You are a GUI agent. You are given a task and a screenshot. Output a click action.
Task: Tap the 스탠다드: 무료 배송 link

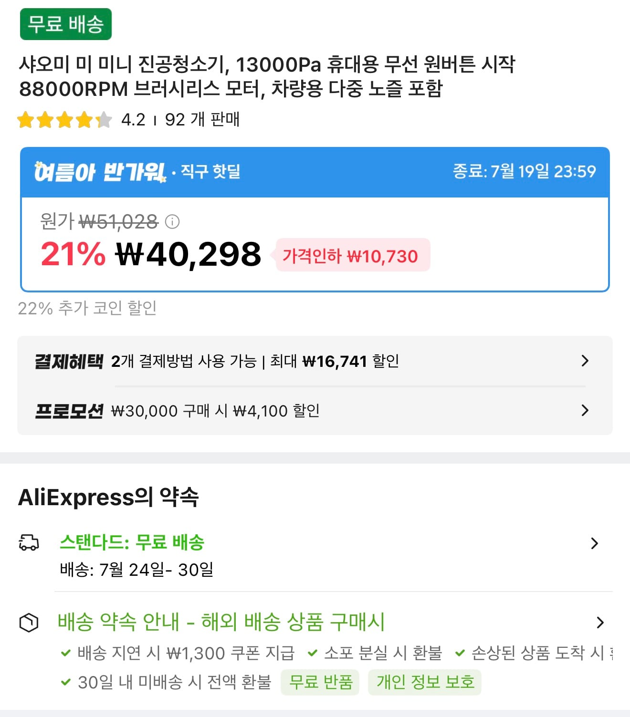[x=132, y=542]
